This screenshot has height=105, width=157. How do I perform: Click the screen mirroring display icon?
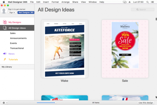125,2
